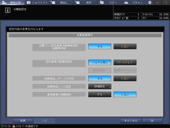The image size is (170, 128).
Task: Click the 基準画像の自動削除 label
Action: tap(59, 94)
